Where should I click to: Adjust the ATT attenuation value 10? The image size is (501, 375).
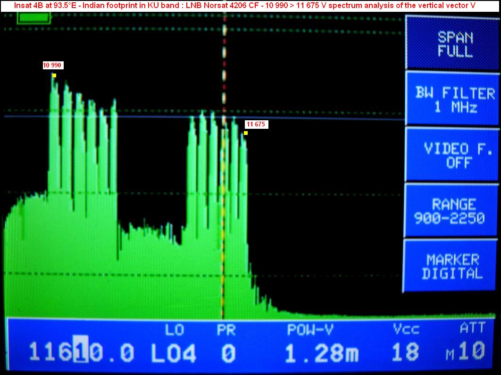(x=472, y=351)
